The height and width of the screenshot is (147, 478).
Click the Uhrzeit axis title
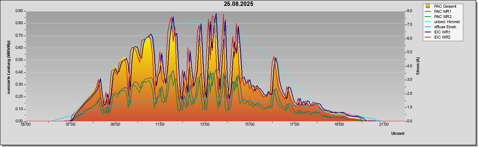click(397, 134)
